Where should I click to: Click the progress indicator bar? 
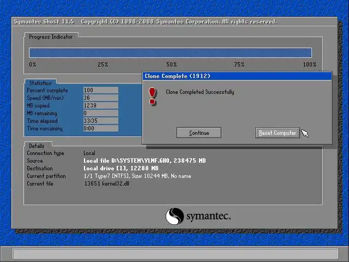click(170, 53)
